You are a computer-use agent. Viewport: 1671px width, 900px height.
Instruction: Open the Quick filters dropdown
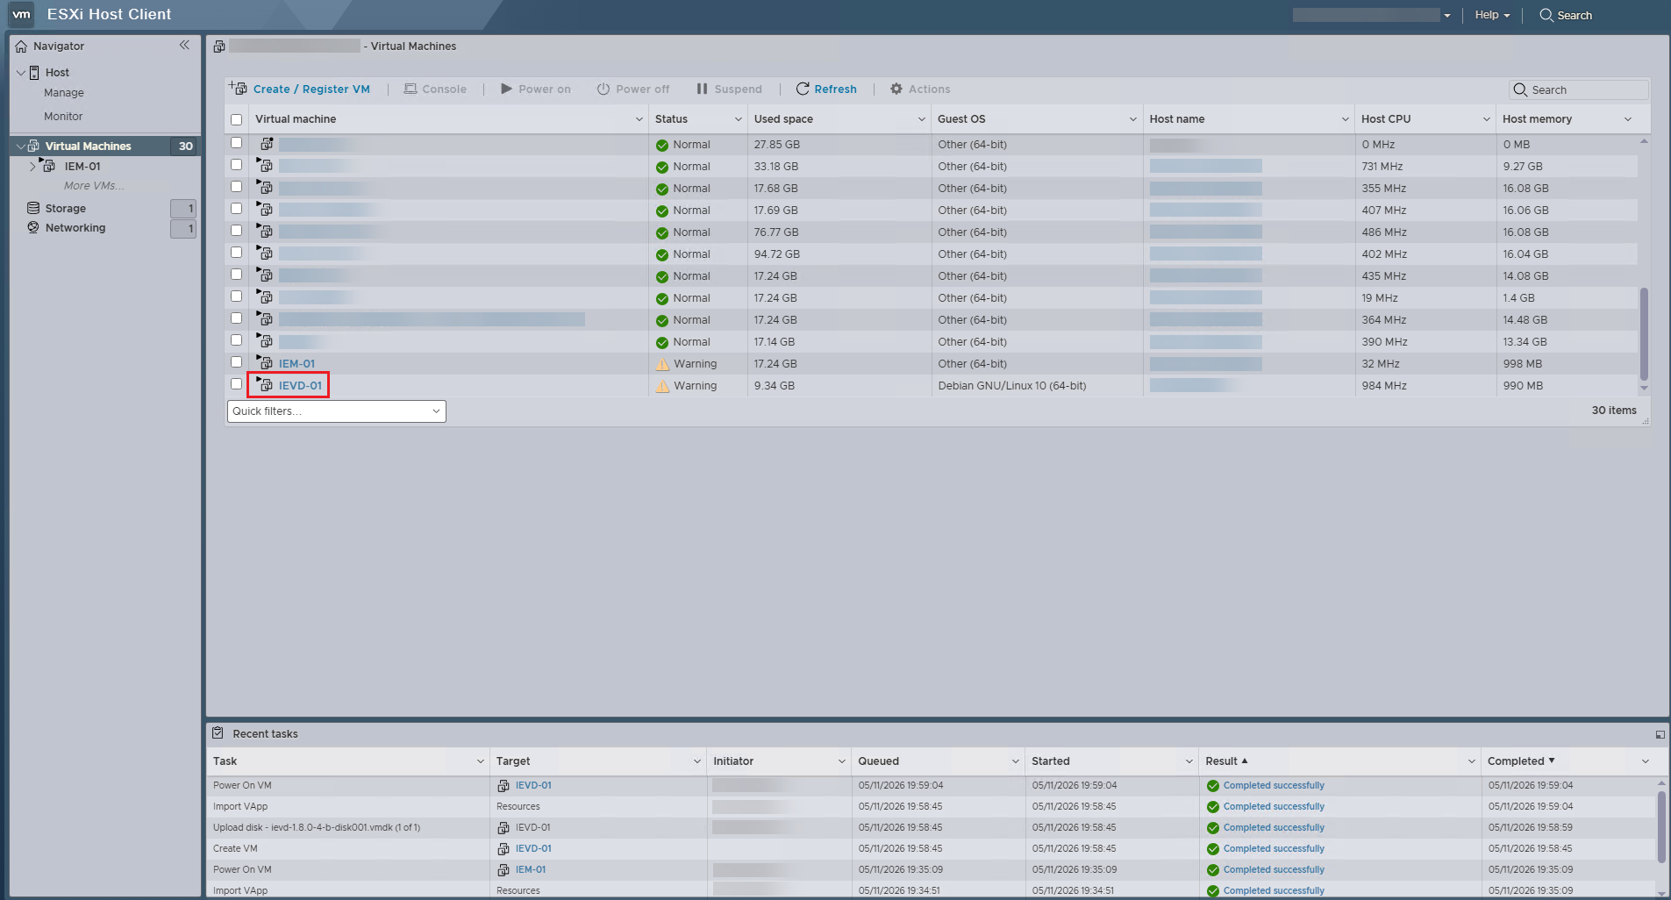(337, 411)
